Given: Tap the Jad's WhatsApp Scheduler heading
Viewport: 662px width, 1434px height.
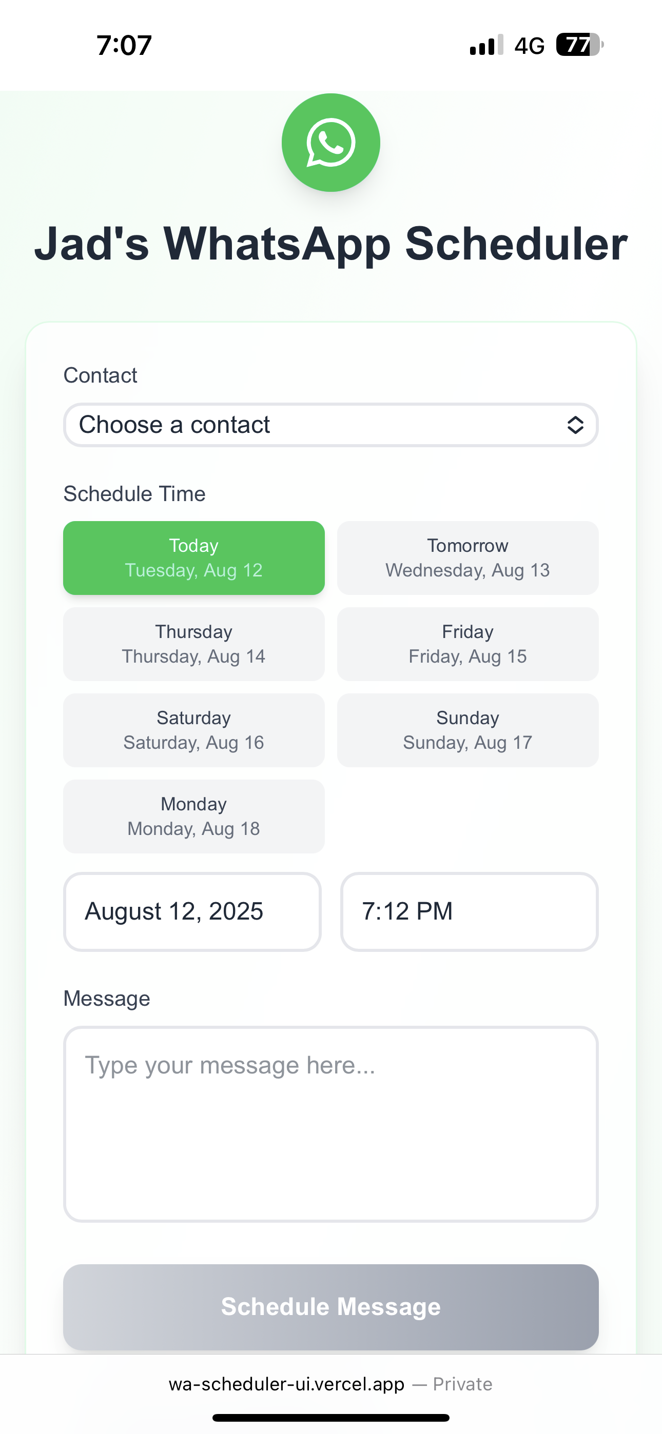Looking at the screenshot, I should point(330,244).
